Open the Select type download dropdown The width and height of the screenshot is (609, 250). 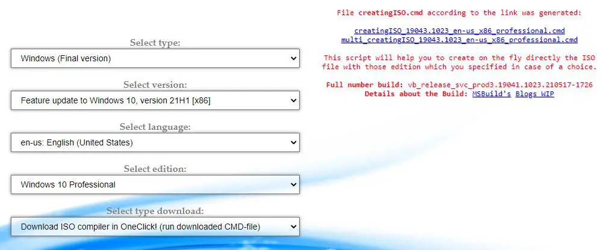155,227
